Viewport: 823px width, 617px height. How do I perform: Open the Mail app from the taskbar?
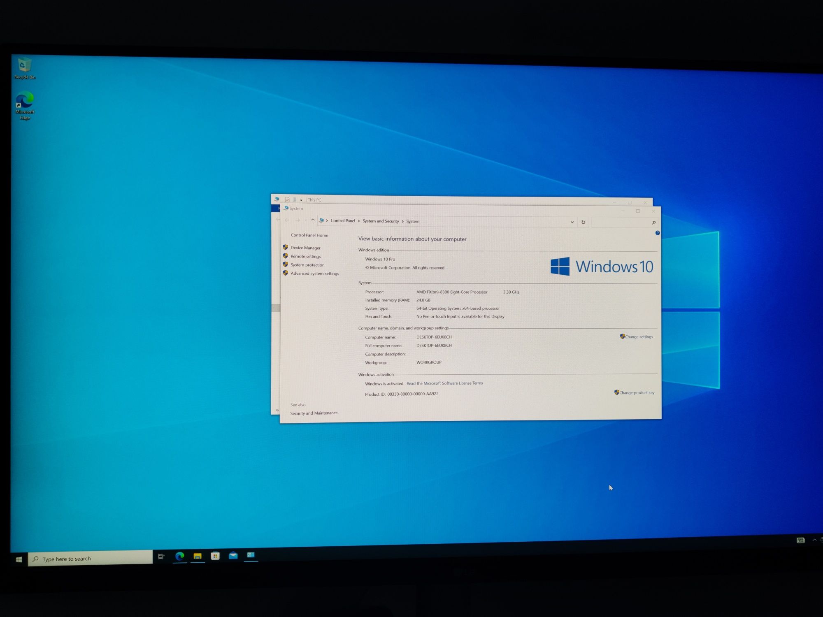[x=233, y=555]
